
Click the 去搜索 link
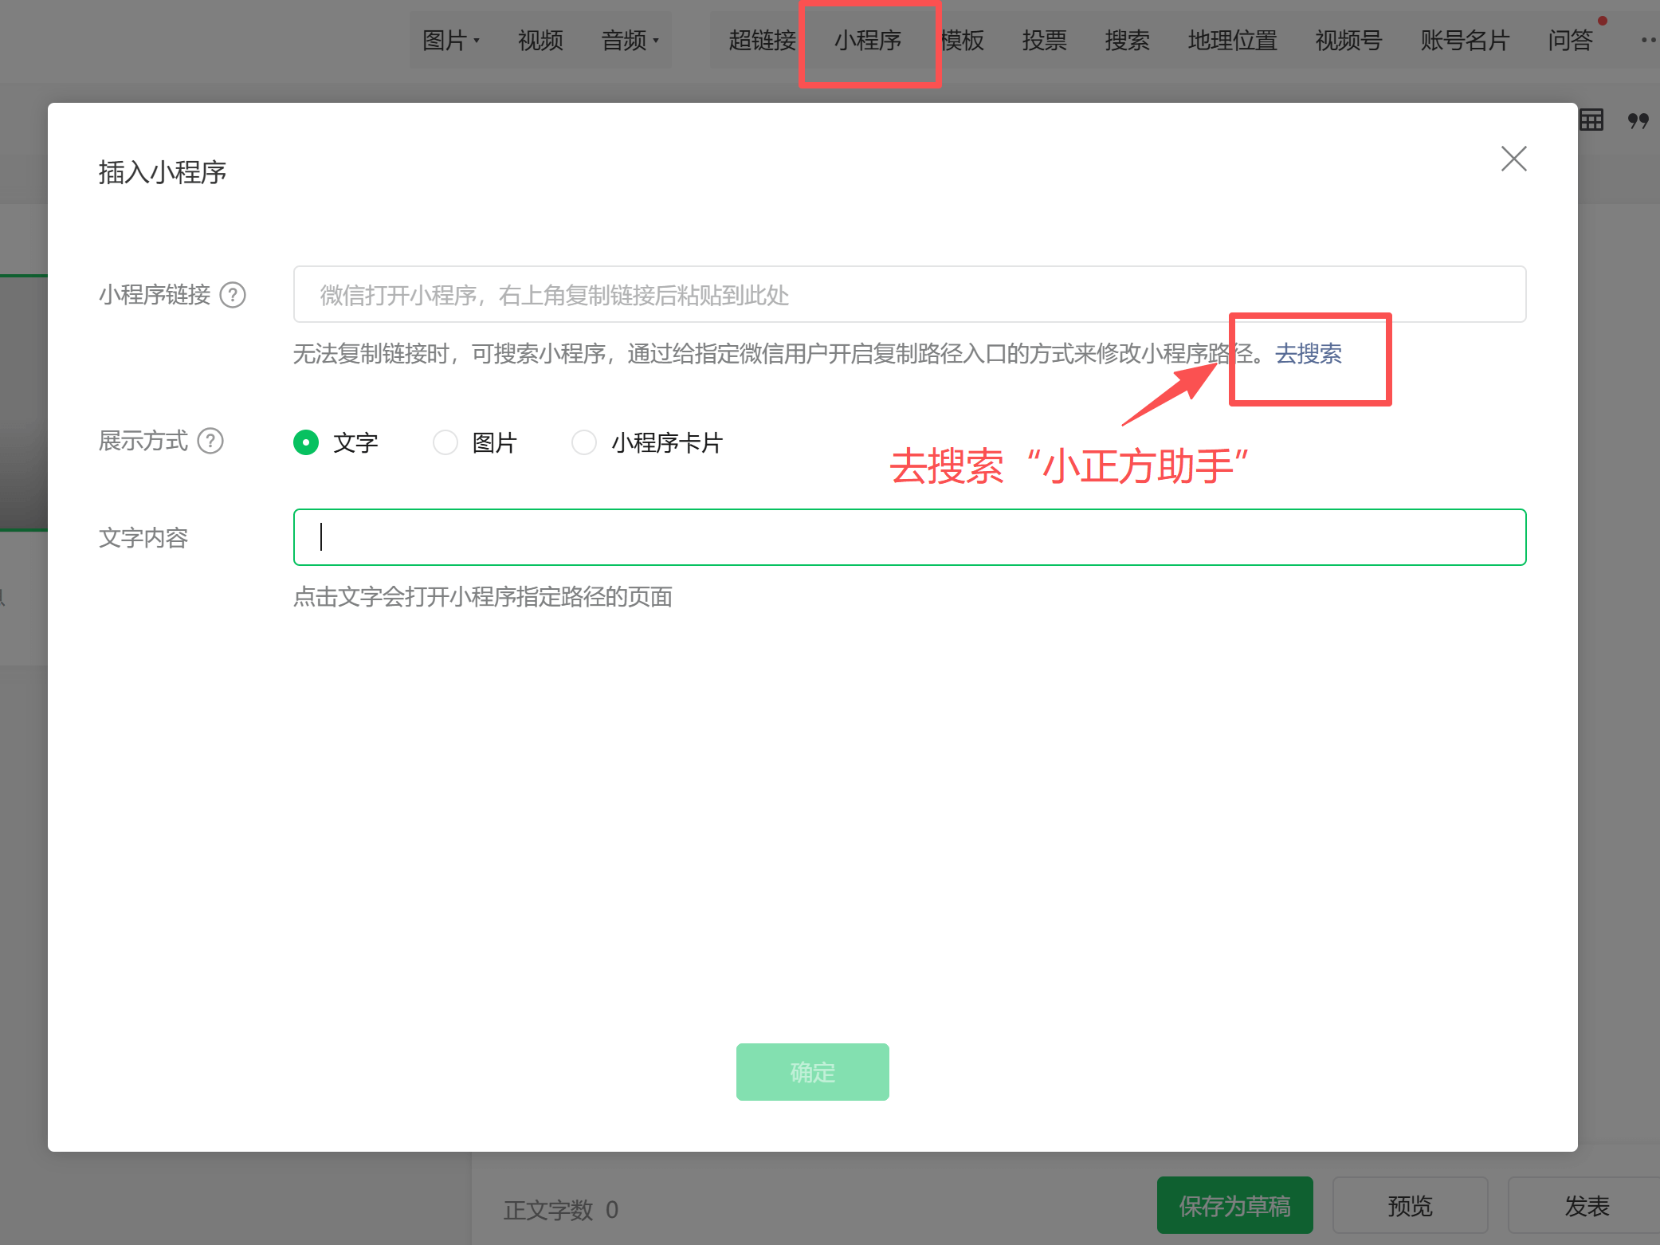click(1309, 353)
